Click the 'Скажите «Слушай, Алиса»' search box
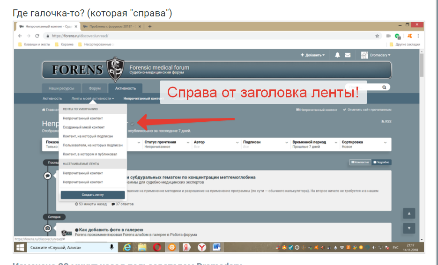The height and width of the screenshot is (265, 438). click(x=72, y=247)
